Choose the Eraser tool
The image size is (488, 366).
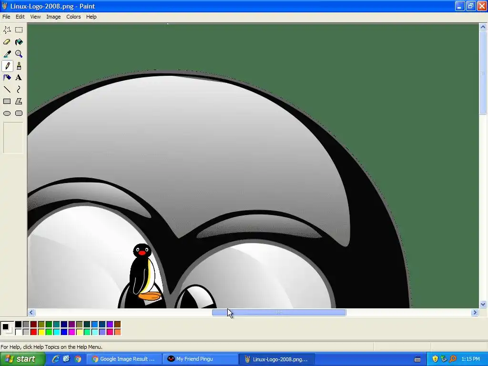click(x=7, y=42)
